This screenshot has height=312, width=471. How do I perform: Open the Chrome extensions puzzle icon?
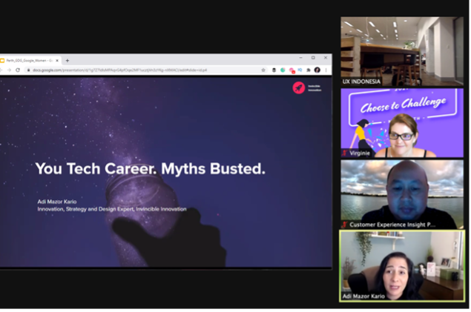click(x=309, y=70)
